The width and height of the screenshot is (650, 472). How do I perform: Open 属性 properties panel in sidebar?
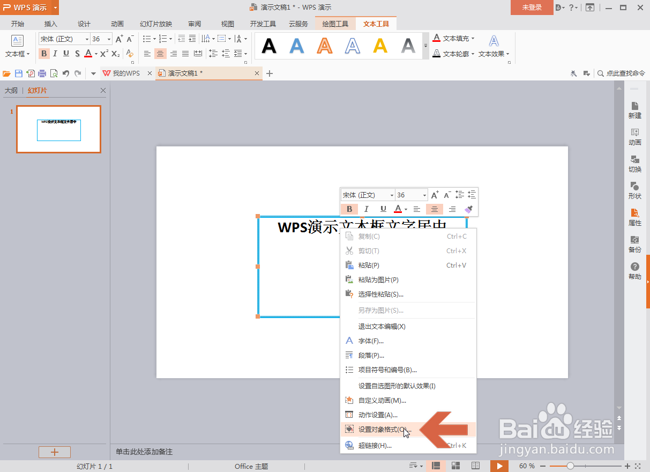635,217
